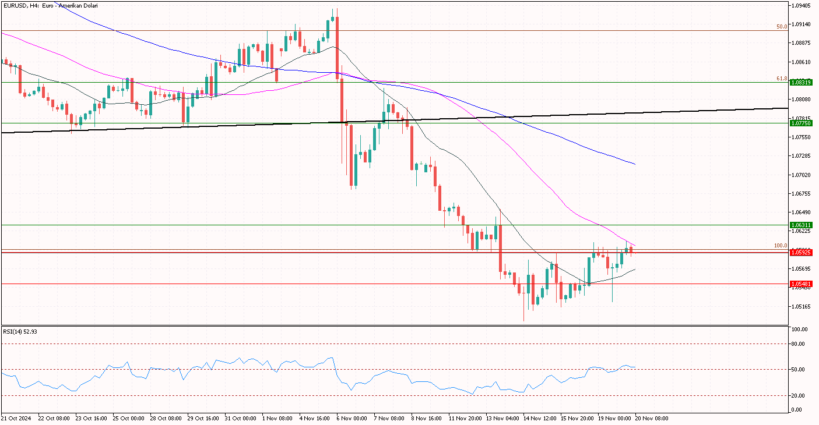Click the 14 Nov 12:00 time label

point(540,419)
